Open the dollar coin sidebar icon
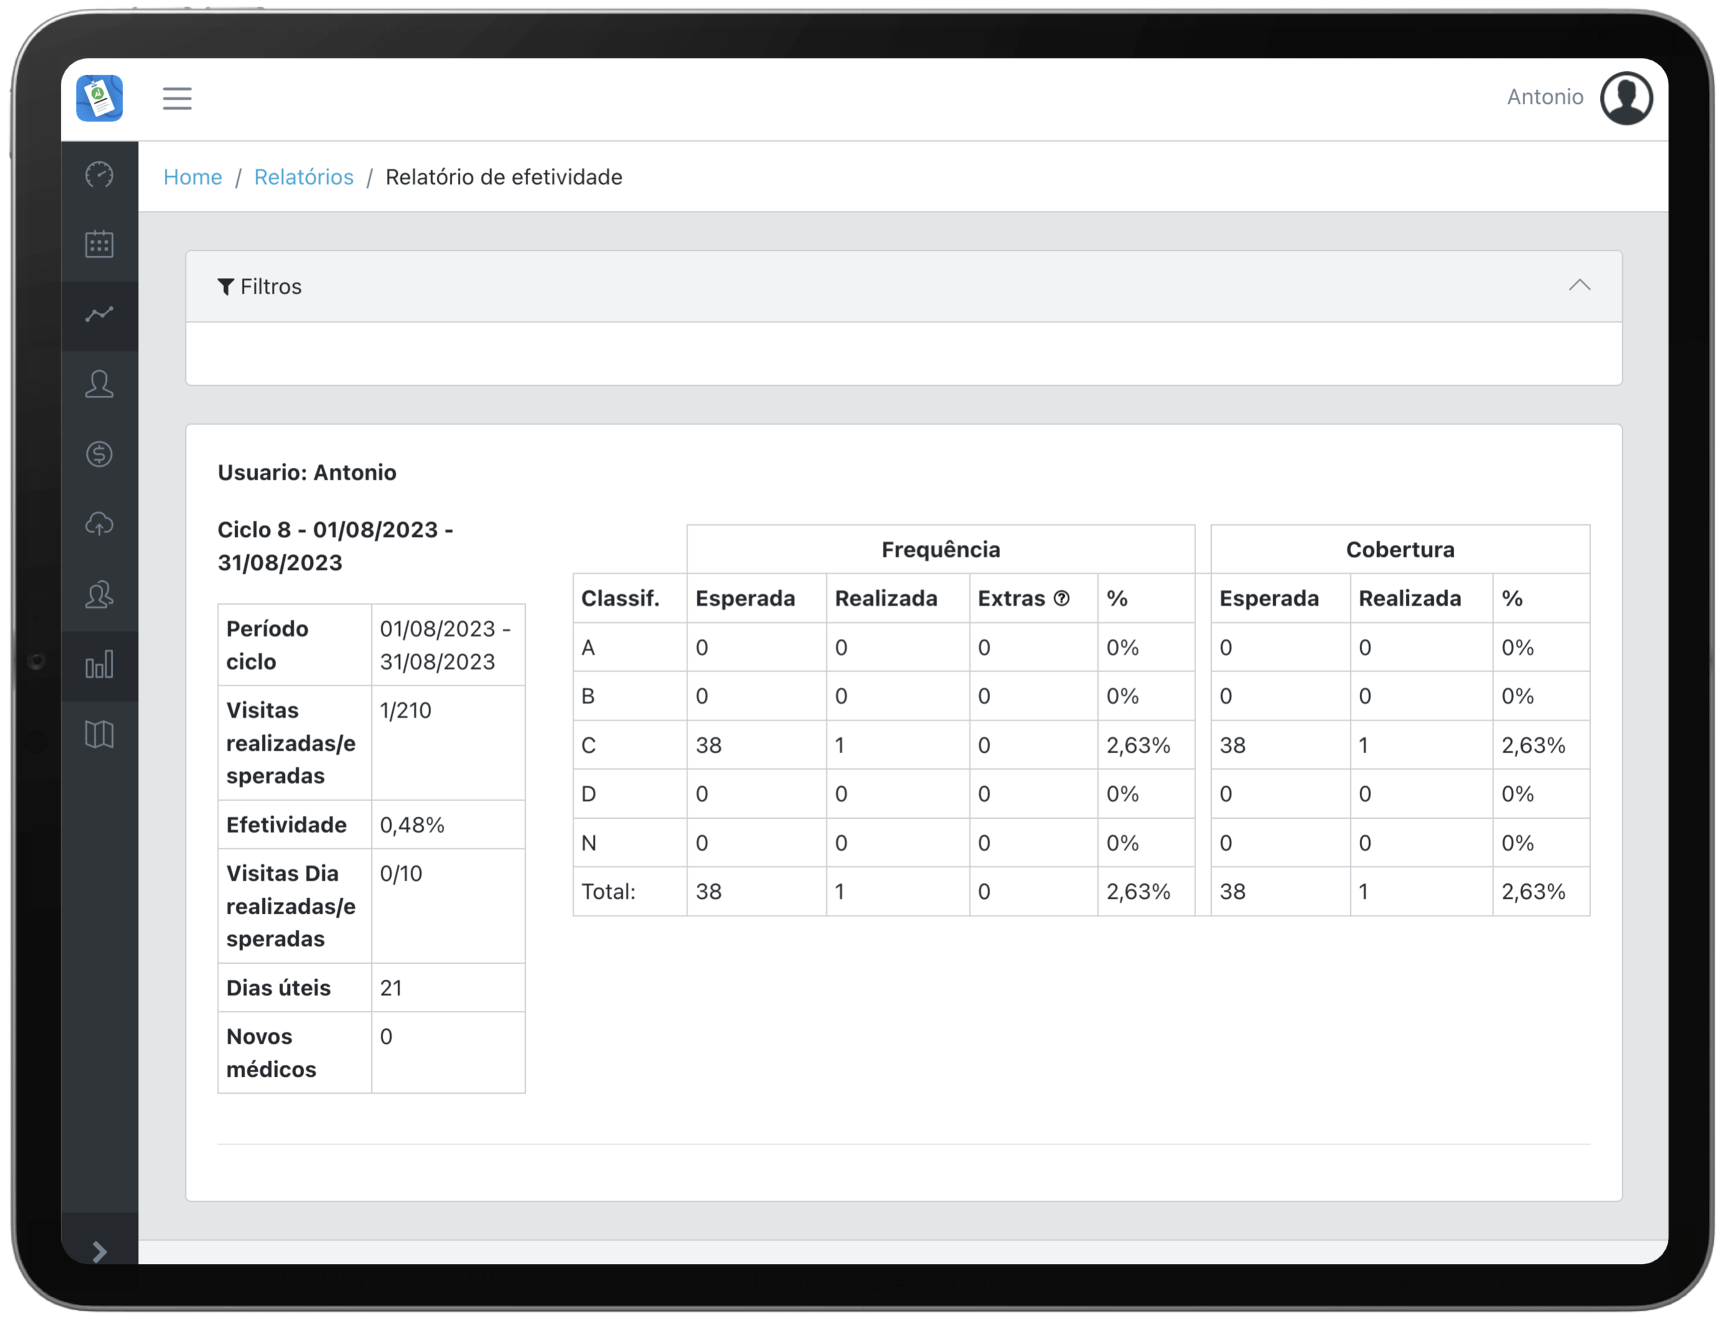Screen dimensions: 1723x1320 point(99,454)
